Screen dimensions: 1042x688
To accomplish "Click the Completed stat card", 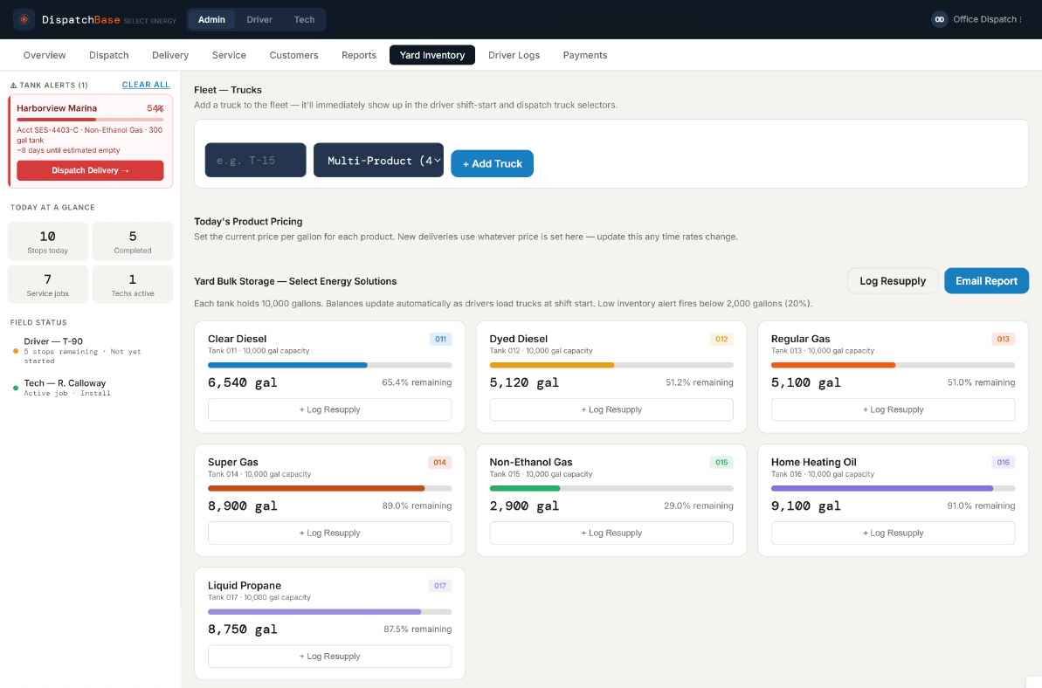I will pos(133,241).
